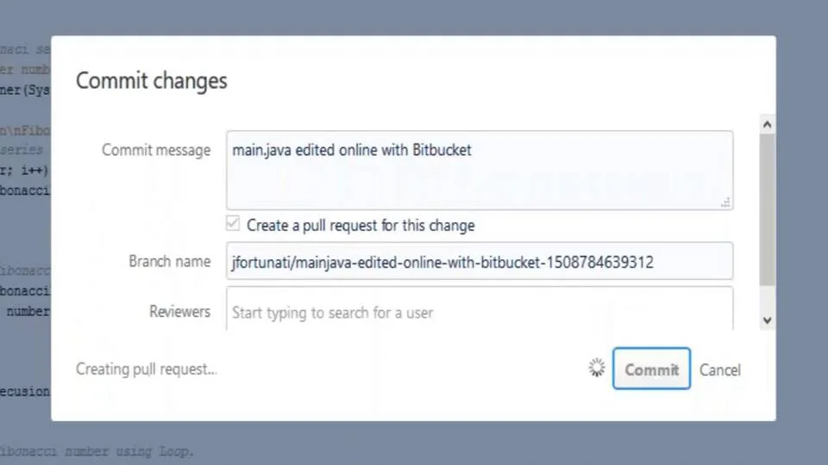Image resolution: width=828 pixels, height=465 pixels.
Task: Click the "Creating pull request..." status text
Action: (x=147, y=369)
